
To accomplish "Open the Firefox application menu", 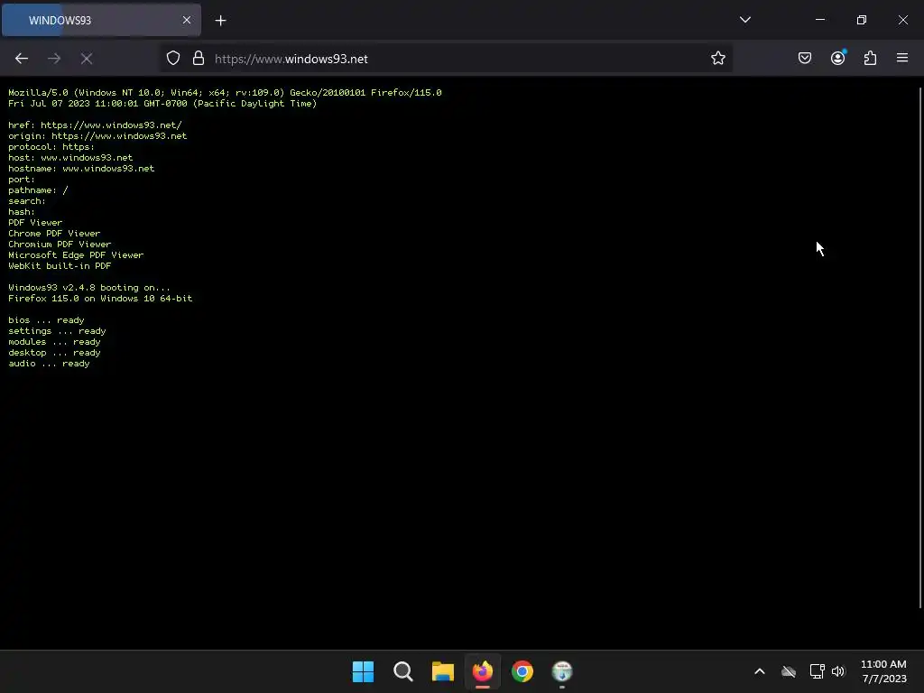I will 902,58.
